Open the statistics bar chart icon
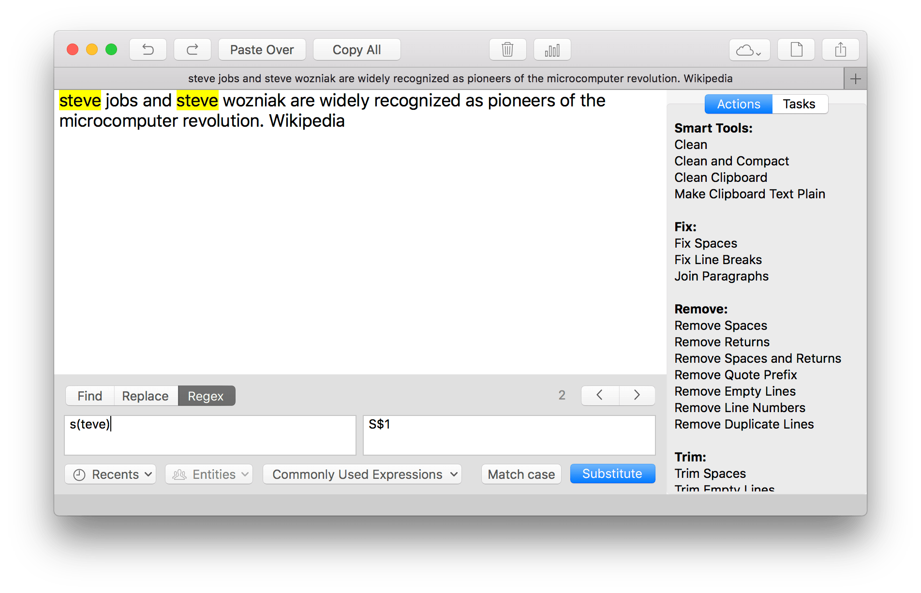The width and height of the screenshot is (921, 593). [552, 49]
